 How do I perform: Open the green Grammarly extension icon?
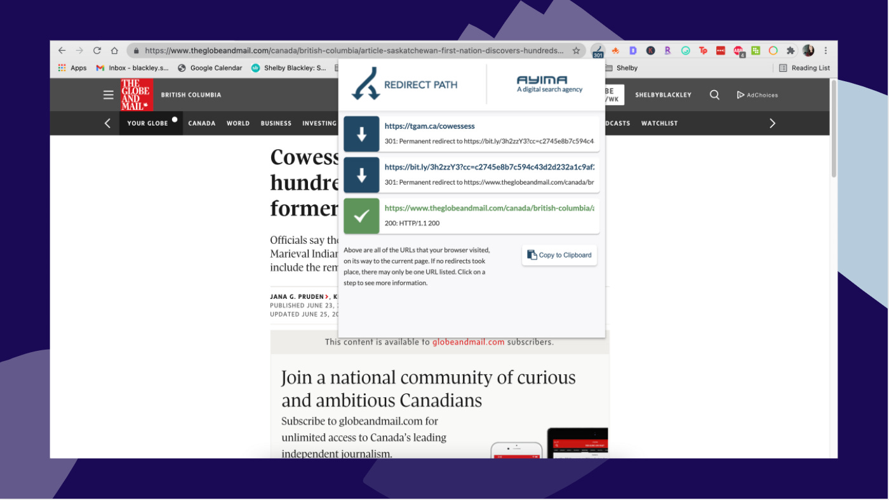point(686,51)
